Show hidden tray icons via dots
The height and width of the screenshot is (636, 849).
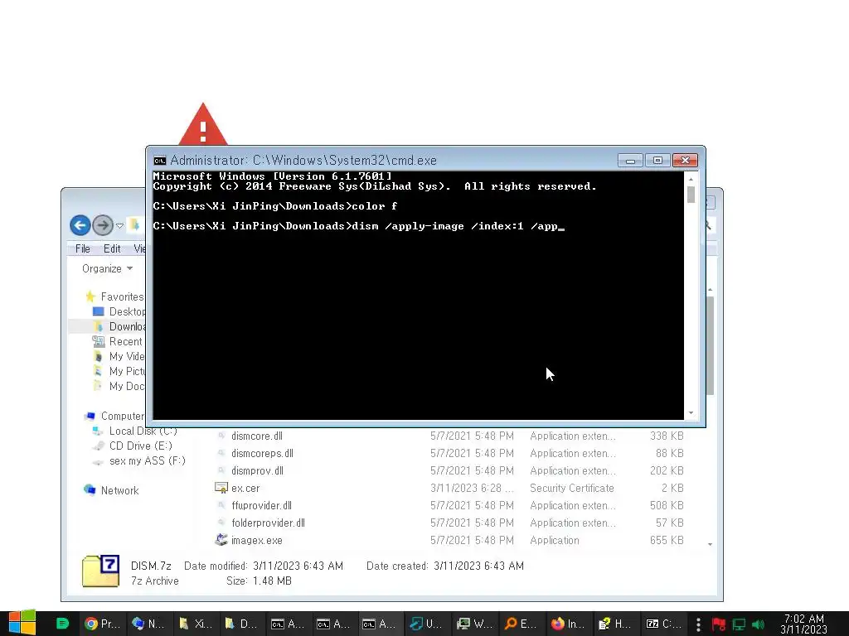(698, 624)
